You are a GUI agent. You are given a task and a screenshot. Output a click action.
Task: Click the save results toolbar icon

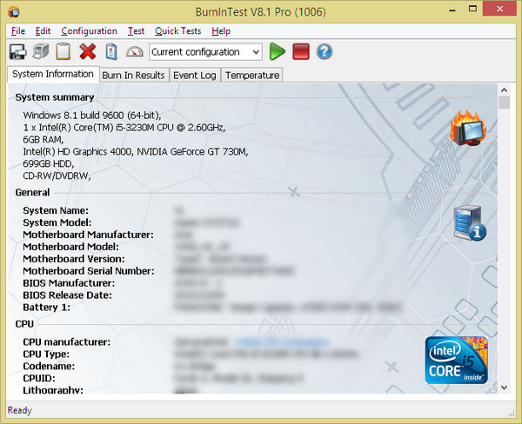(x=17, y=52)
